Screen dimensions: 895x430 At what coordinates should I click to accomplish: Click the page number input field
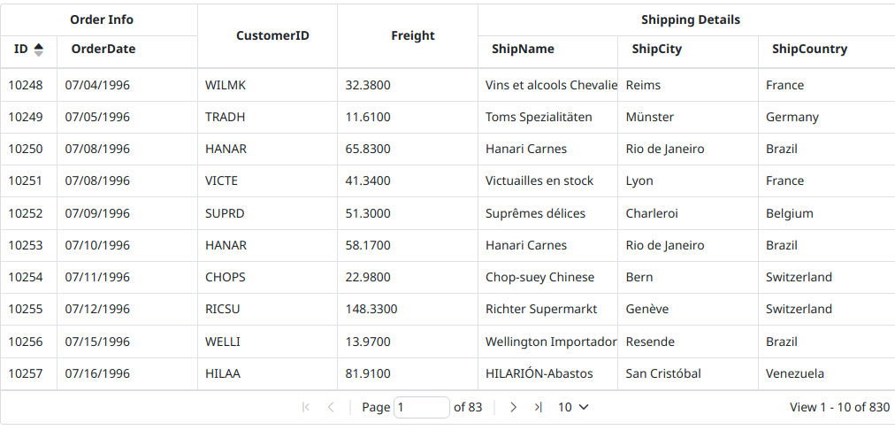click(421, 407)
